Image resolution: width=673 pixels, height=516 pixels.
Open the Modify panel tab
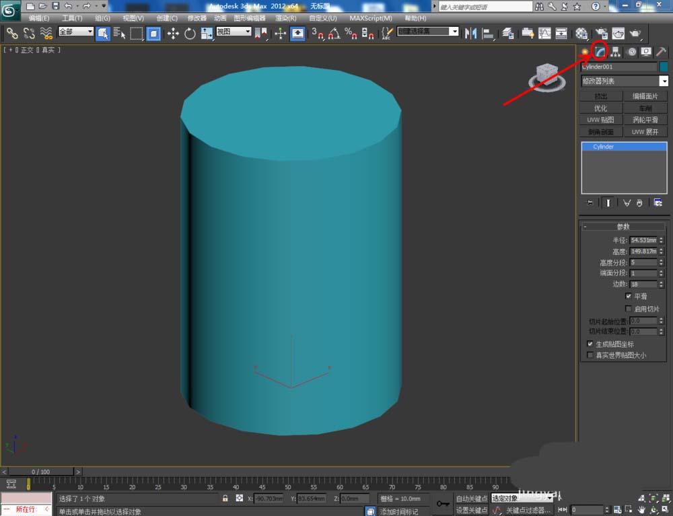point(600,52)
